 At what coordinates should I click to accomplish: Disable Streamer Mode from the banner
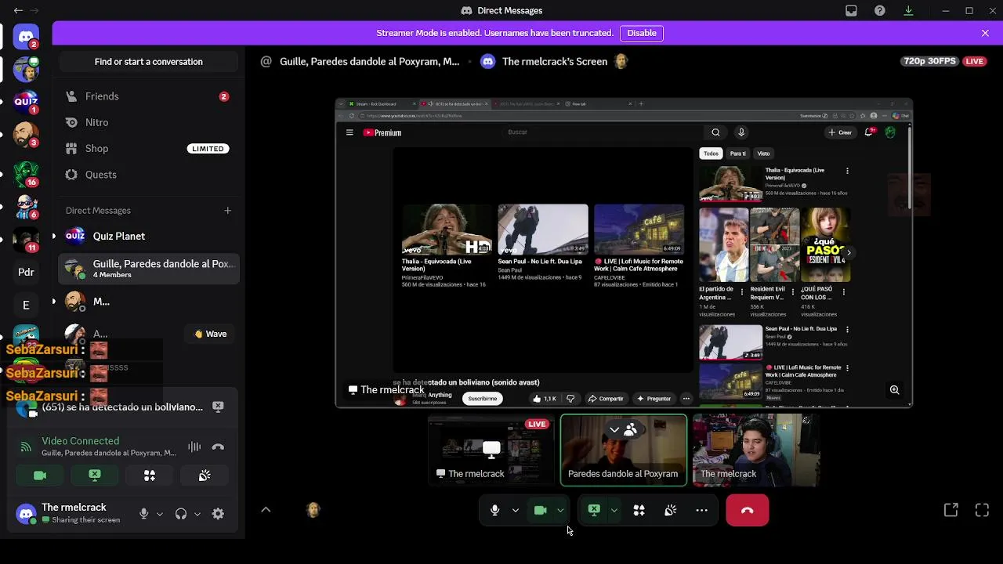tap(642, 33)
